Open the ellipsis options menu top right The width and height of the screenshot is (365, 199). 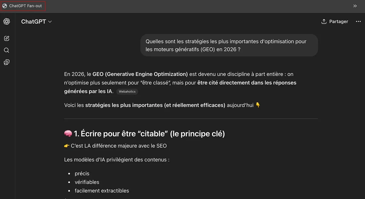pos(358,21)
